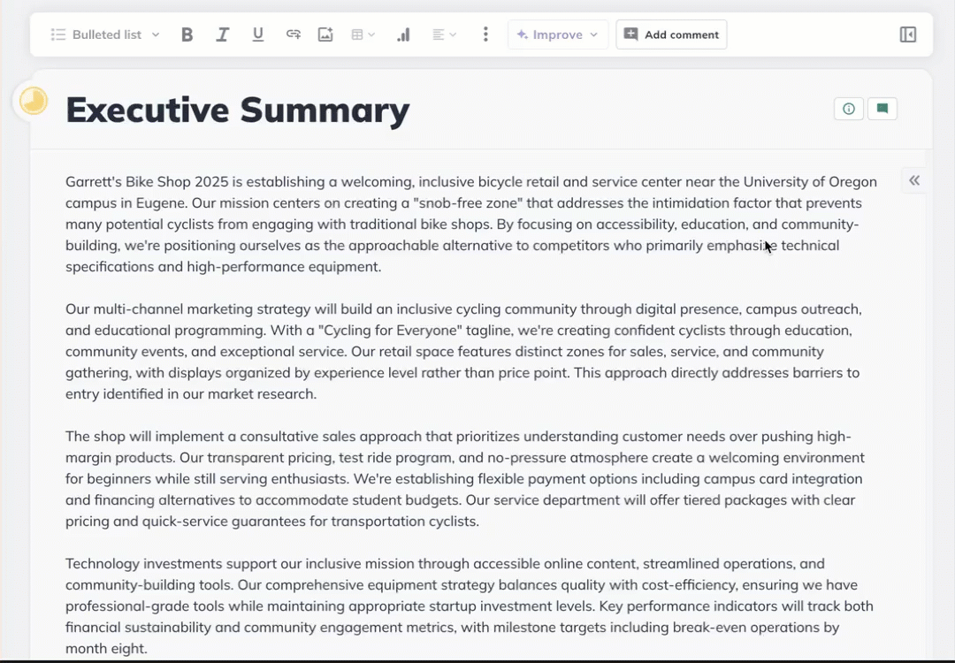Screen dimensions: 955x663
Task: Expand the text alignment dropdown
Action: pyautogui.click(x=452, y=34)
